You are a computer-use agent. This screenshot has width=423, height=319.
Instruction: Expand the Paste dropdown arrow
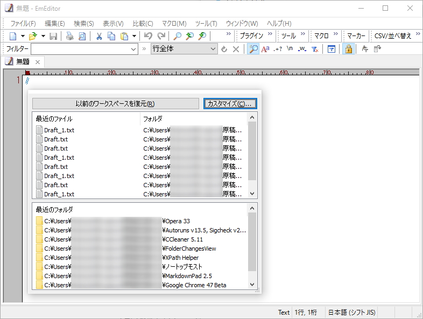pos(134,36)
